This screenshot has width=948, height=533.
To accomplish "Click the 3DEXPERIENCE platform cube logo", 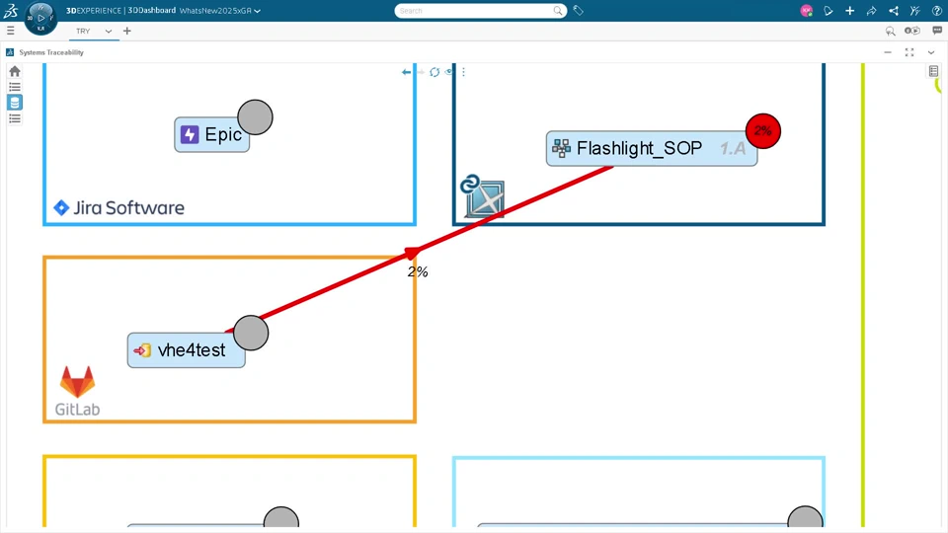I will (483, 195).
